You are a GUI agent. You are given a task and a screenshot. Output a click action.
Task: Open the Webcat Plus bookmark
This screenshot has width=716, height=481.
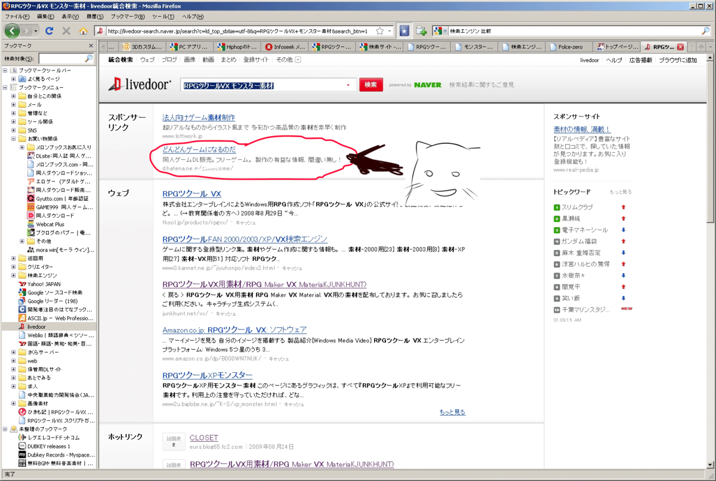[x=47, y=224]
